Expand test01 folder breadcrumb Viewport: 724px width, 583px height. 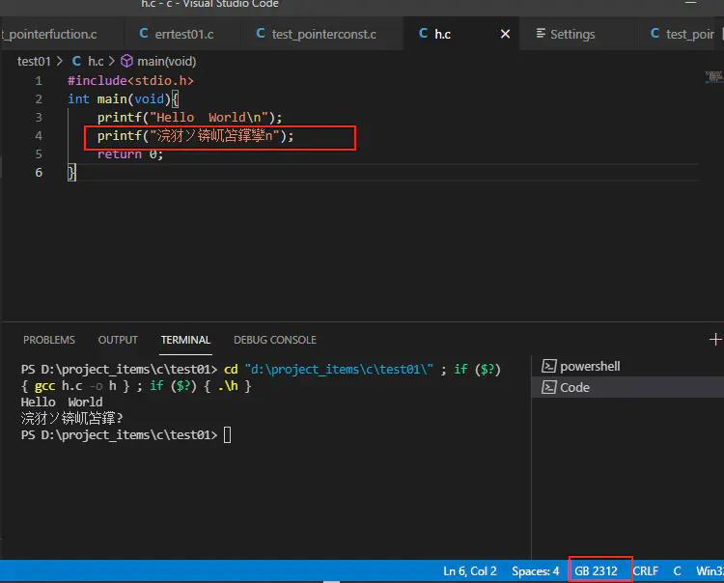(34, 61)
